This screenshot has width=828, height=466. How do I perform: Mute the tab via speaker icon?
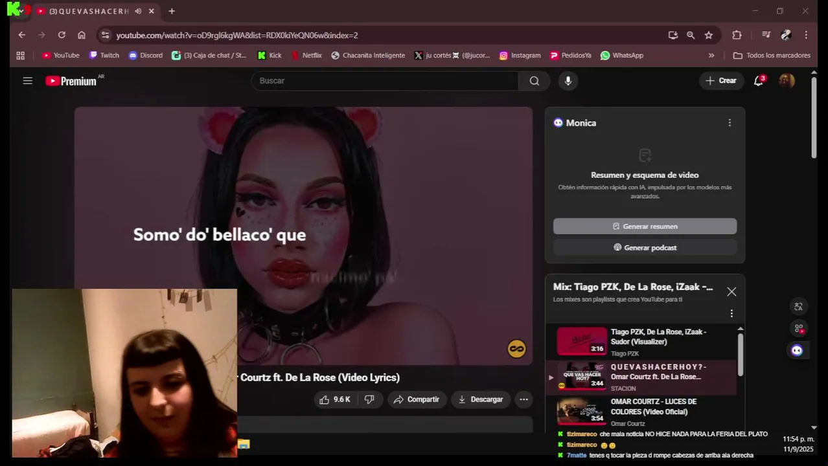pos(138,11)
